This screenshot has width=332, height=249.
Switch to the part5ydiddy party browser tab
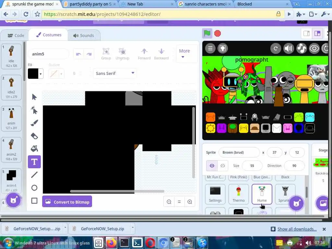pyautogui.click(x=90, y=4)
